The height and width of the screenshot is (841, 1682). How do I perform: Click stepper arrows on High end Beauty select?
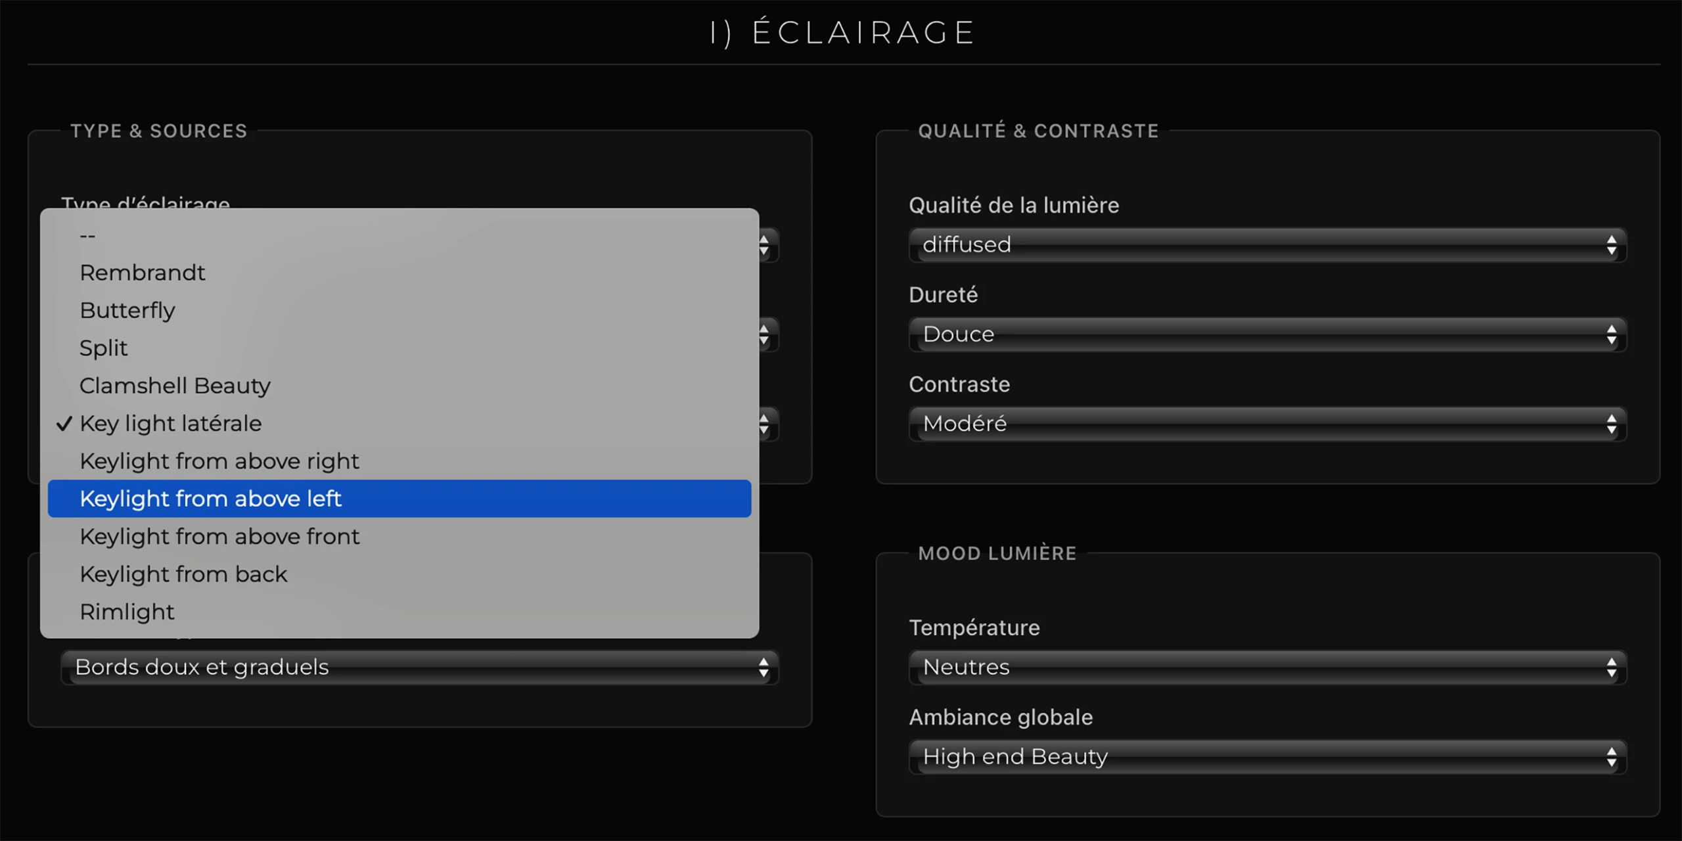coord(1611,757)
